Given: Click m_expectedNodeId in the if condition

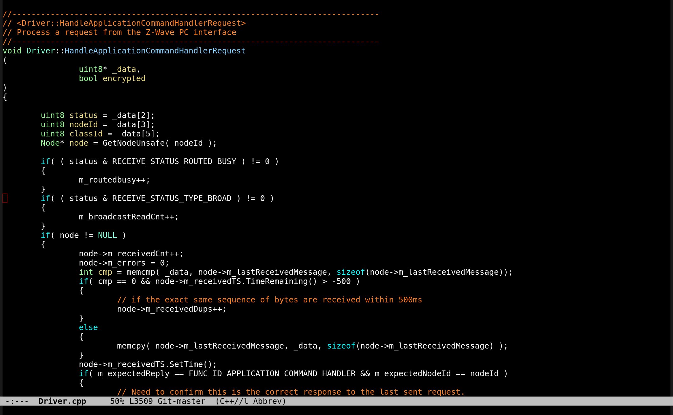Looking at the screenshot, I should pyautogui.click(x=413, y=374).
